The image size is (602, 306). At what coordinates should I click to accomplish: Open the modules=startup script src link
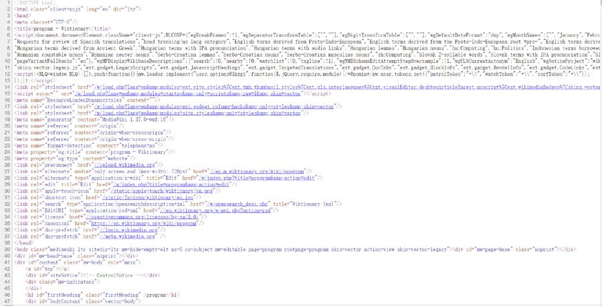click(189, 94)
